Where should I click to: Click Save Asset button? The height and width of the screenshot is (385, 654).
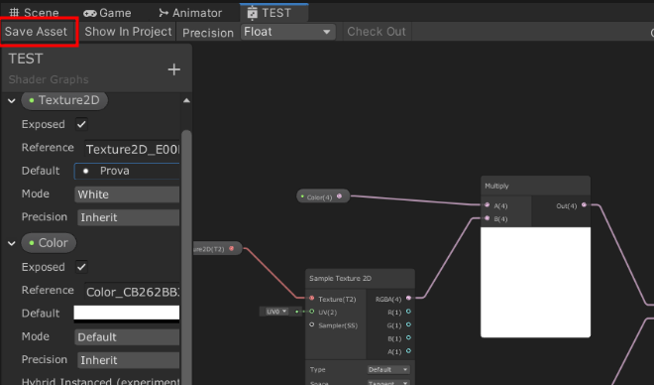[x=37, y=32]
